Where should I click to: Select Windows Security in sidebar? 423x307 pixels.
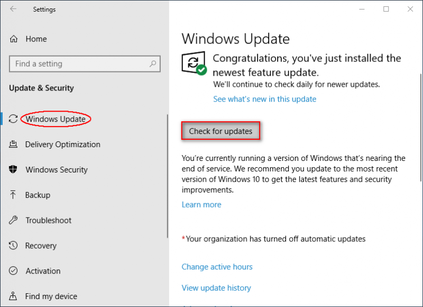pyautogui.click(x=57, y=170)
